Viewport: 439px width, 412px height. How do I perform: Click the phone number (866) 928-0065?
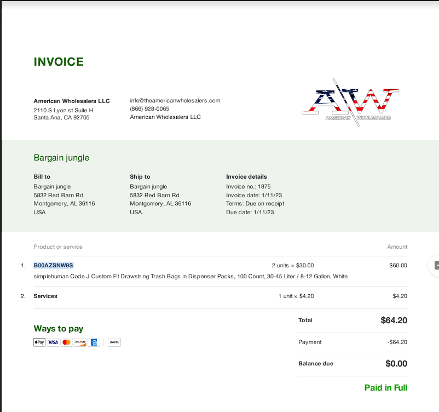(x=149, y=108)
